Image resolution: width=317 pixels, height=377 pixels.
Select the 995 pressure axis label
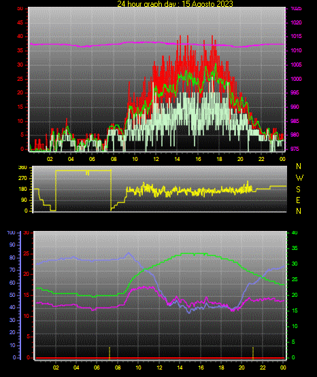click(x=295, y=93)
